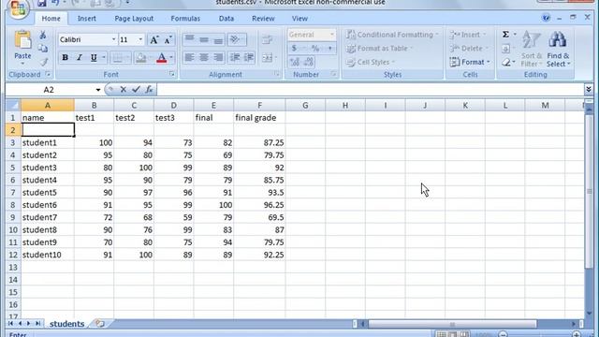Click the Decrease Indent icon

pos(235,58)
